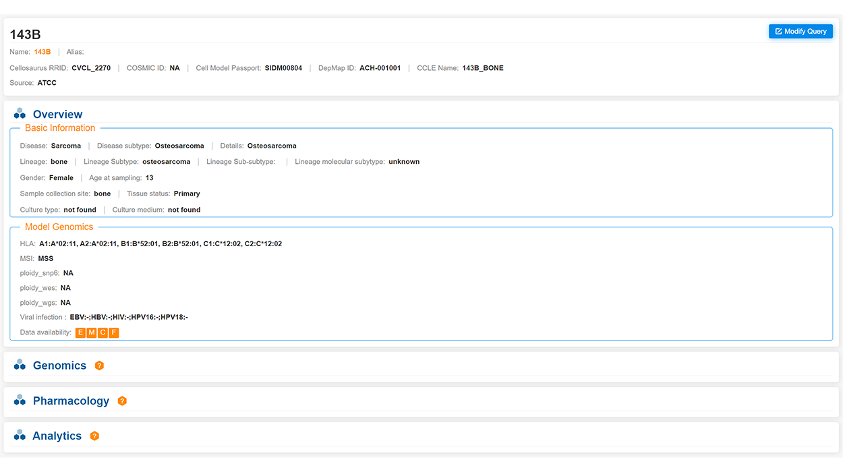
Task: Click the Cell Model Passport ID SIDM00804
Action: [283, 68]
